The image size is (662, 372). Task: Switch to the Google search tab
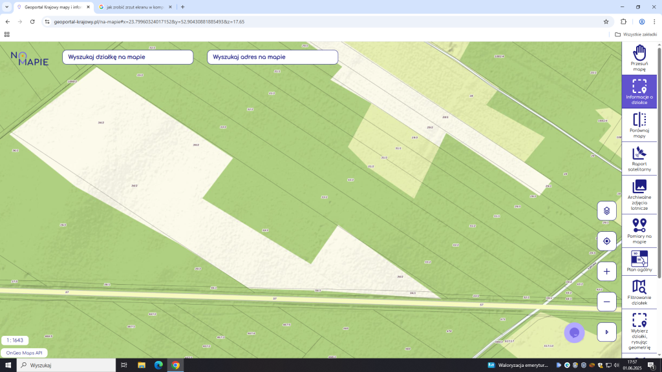[136, 7]
